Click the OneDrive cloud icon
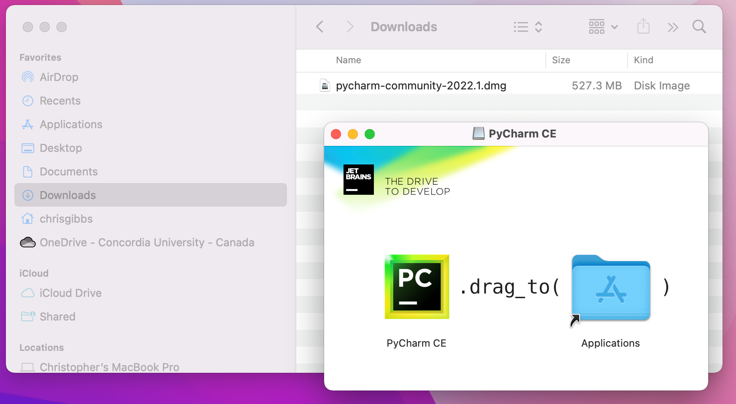The height and width of the screenshot is (404, 736). (x=28, y=242)
